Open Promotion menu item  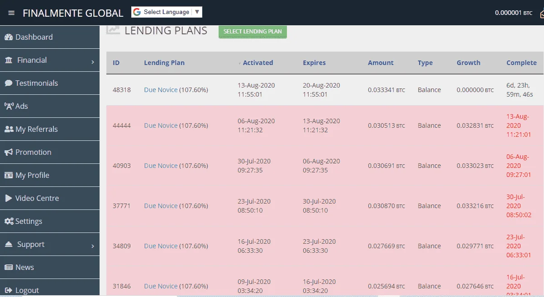coord(50,152)
